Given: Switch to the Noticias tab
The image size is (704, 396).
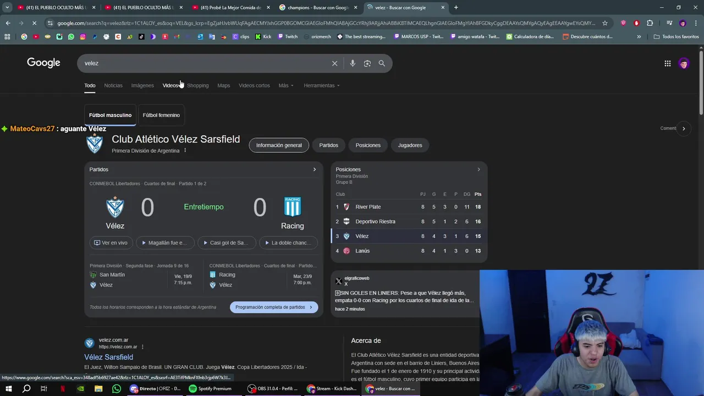Looking at the screenshot, I should tap(113, 85).
